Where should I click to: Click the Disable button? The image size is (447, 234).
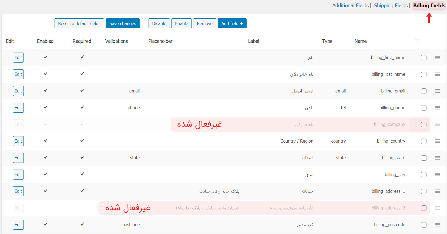159,23
